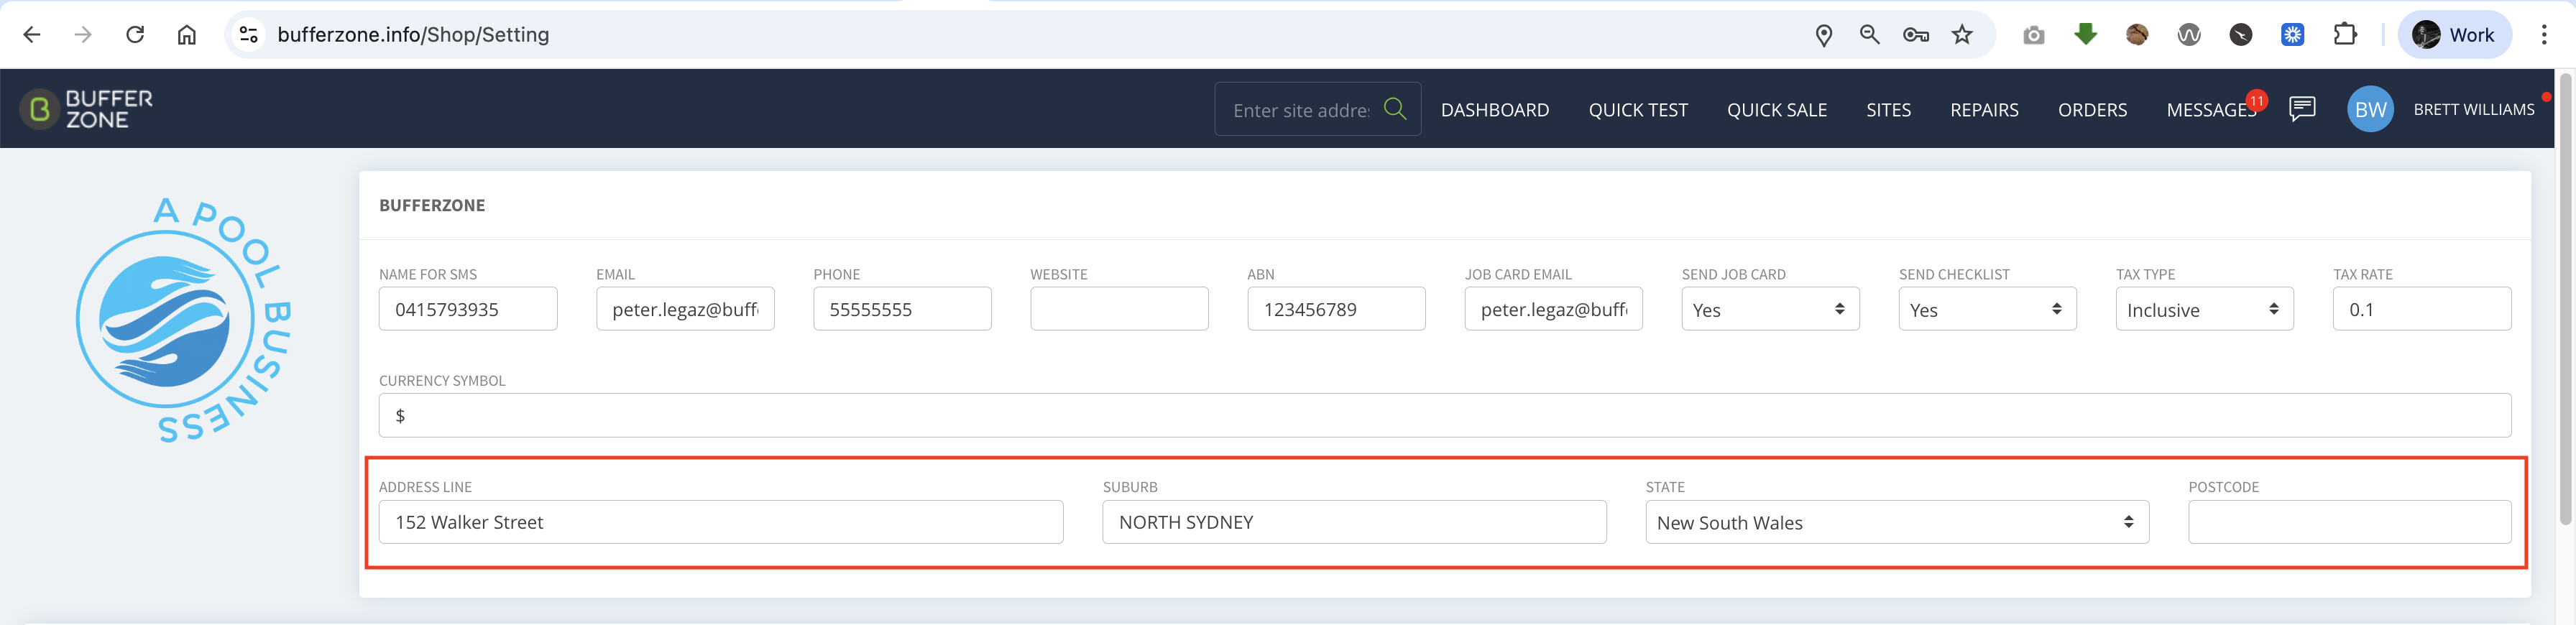Image resolution: width=2576 pixels, height=625 pixels.
Task: Open the browser extensions puzzle icon
Action: [2343, 35]
